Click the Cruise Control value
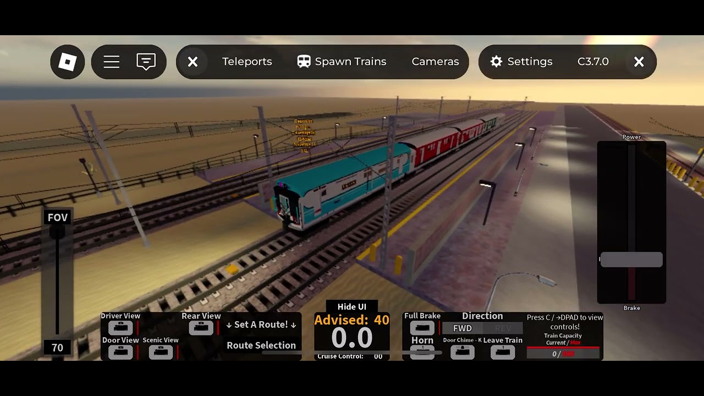 [x=378, y=356]
